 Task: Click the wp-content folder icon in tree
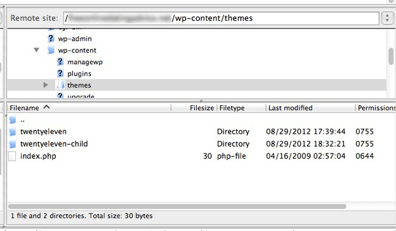tap(51, 50)
